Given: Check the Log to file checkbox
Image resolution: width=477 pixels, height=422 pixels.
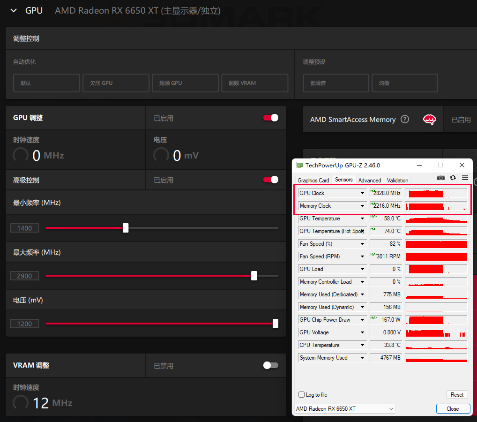Looking at the screenshot, I should click(301, 395).
